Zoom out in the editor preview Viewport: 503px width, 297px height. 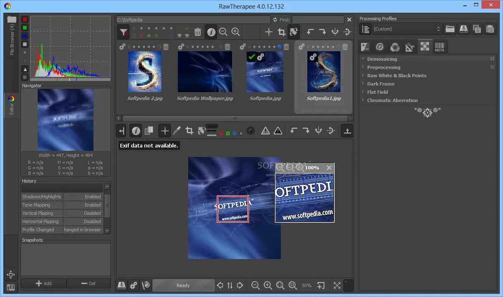tap(255, 285)
